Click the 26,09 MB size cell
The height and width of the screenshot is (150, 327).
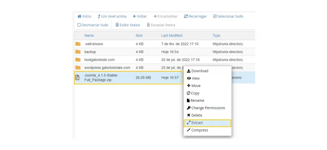[143, 78]
